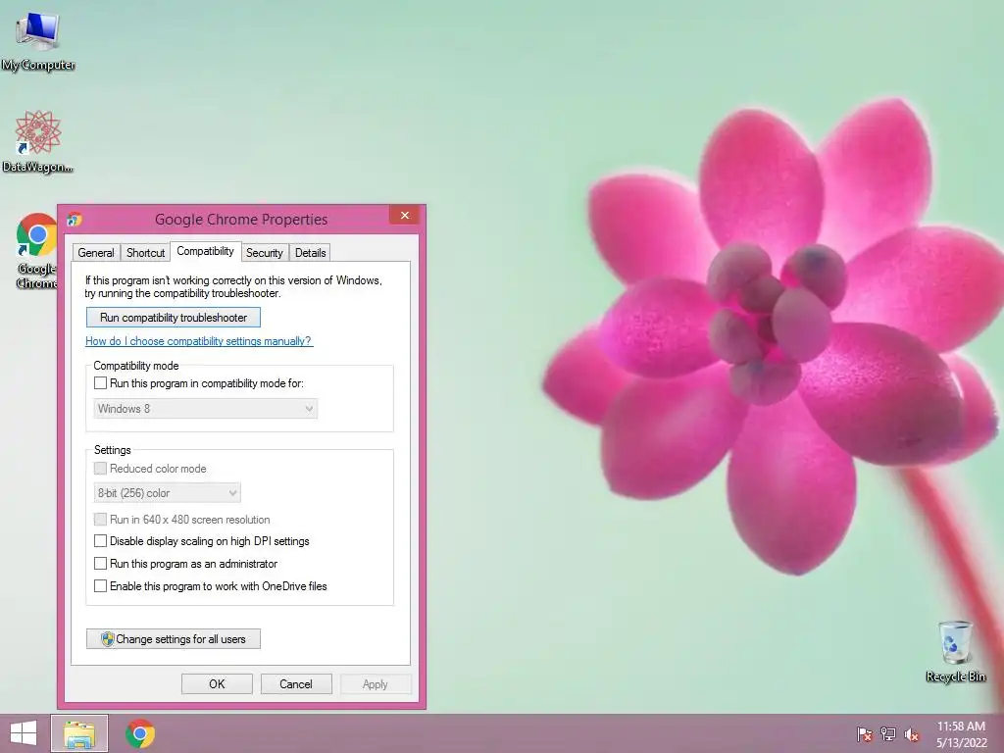Enable OneDrive files compatibility checkbox
1004x753 pixels.
tap(101, 586)
